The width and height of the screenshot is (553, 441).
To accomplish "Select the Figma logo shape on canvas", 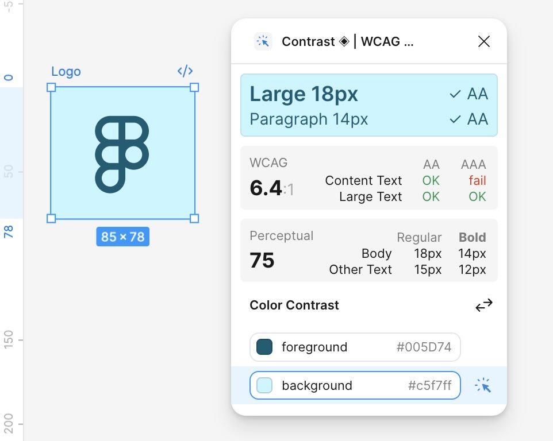I will click(122, 153).
